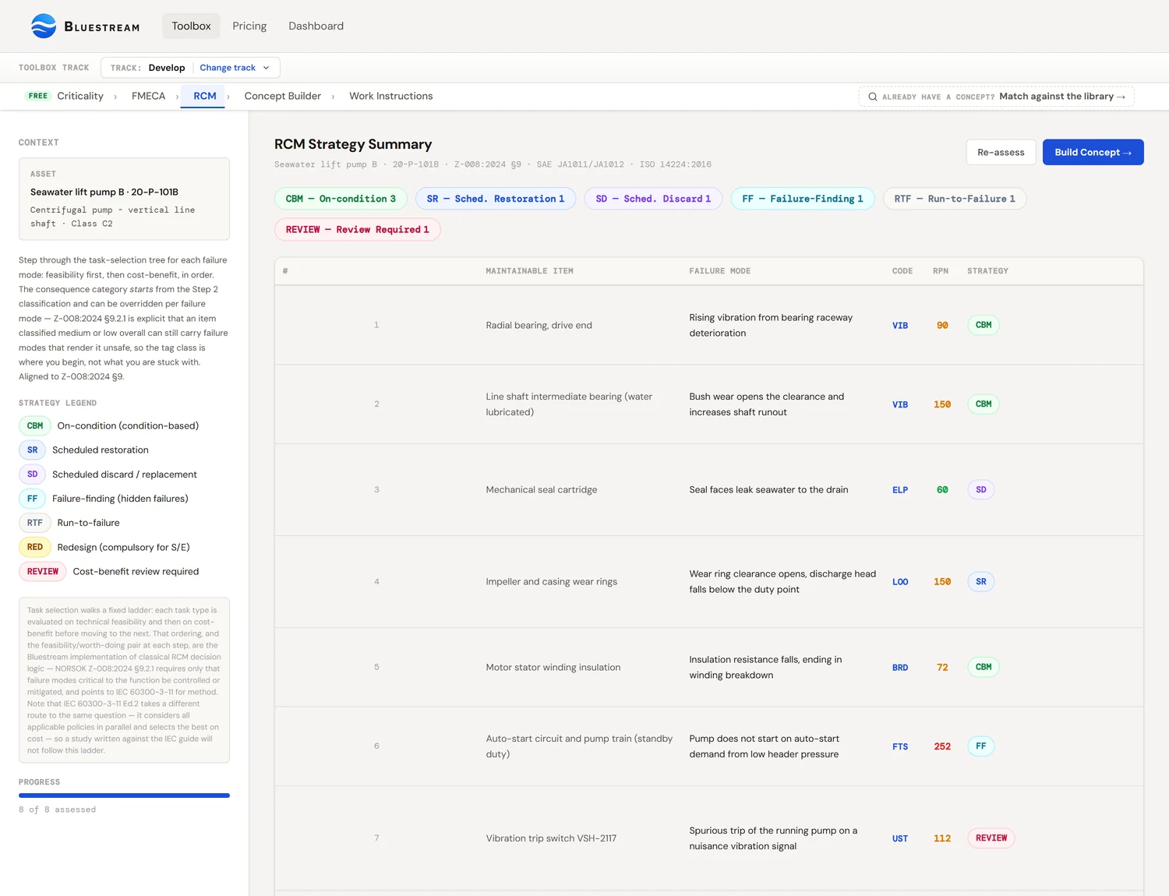Click the RPN value 90
The image size is (1169, 896).
[942, 326]
